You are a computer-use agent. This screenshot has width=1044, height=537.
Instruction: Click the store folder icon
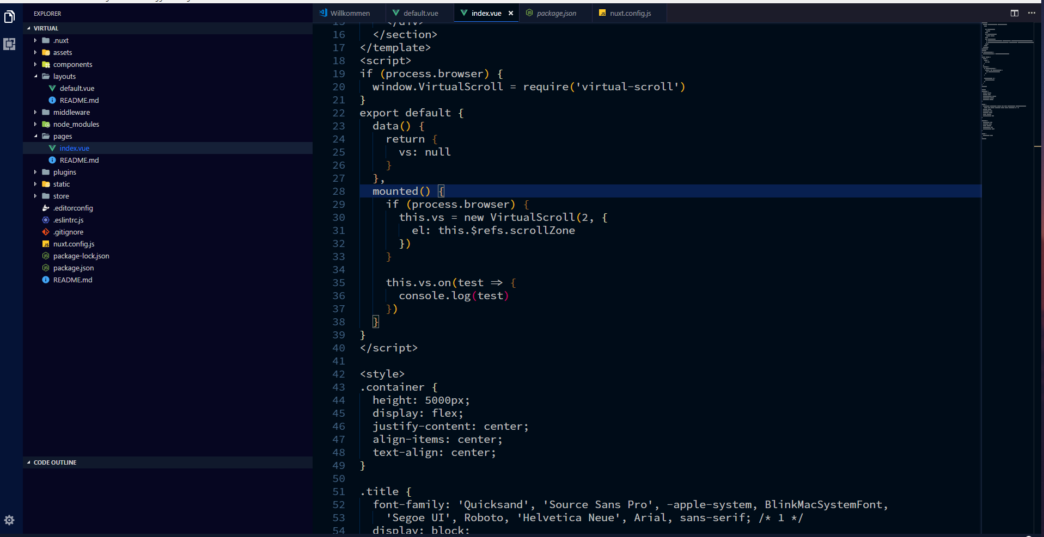point(46,196)
